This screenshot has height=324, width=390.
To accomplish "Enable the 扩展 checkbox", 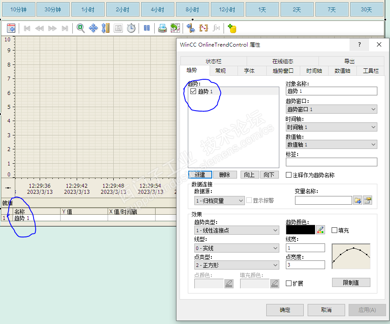I will tap(288, 283).
